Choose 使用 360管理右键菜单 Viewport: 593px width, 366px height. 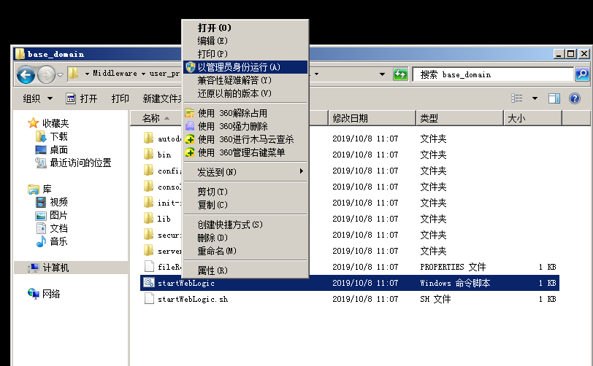coord(245,152)
